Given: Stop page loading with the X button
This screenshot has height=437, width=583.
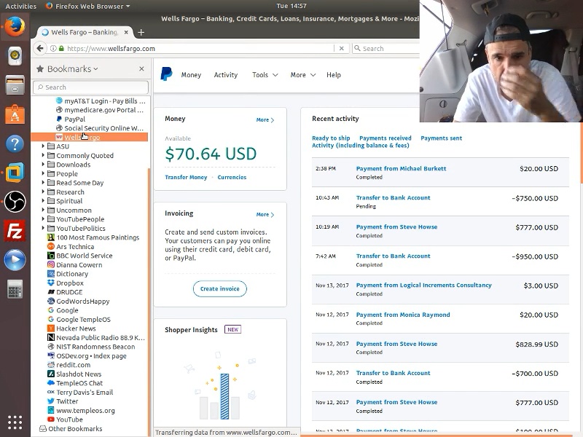Looking at the screenshot, I should point(341,48).
